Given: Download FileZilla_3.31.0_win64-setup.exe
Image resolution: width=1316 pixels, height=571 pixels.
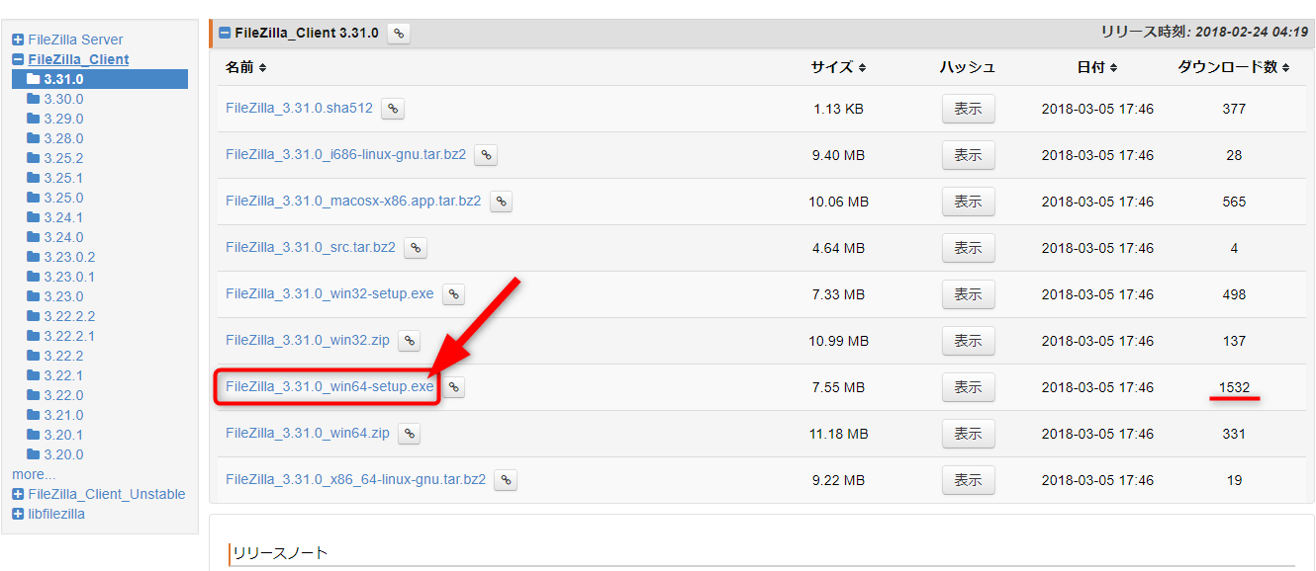Looking at the screenshot, I should coord(329,387).
